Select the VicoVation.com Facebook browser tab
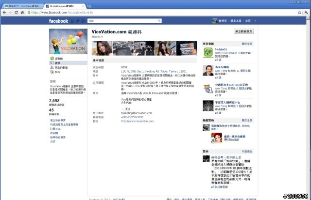This screenshot has height=200, width=311. tap(65, 6)
